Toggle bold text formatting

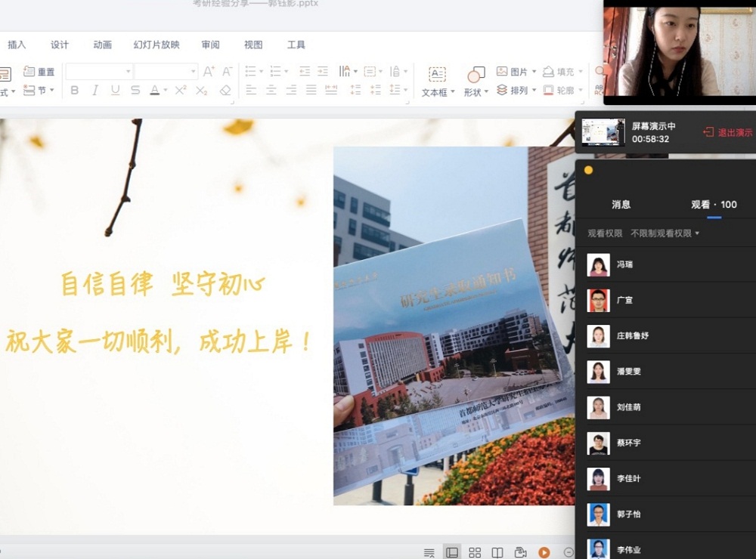[74, 90]
